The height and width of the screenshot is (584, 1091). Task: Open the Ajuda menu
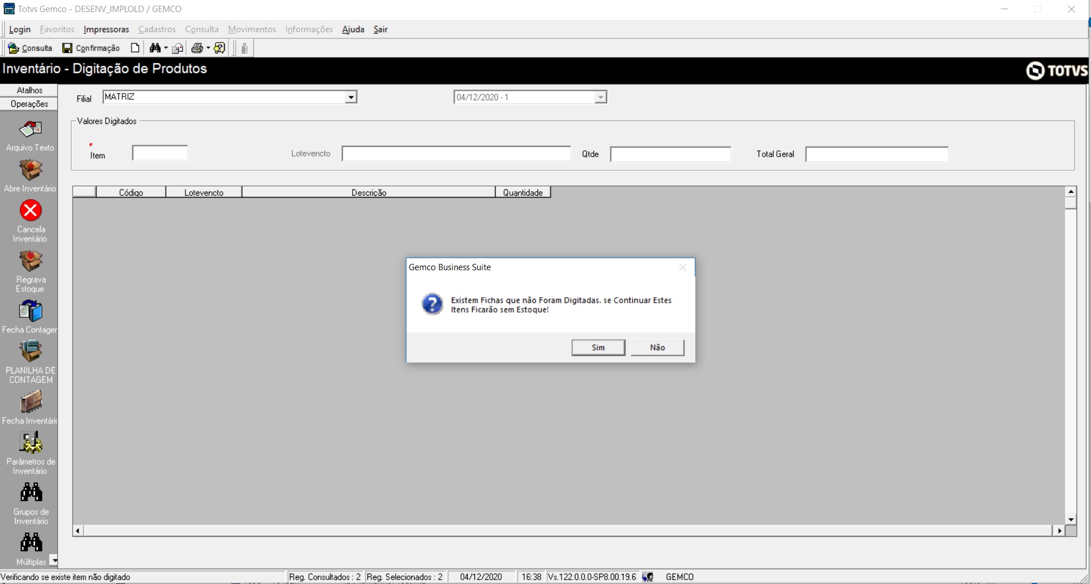click(353, 29)
